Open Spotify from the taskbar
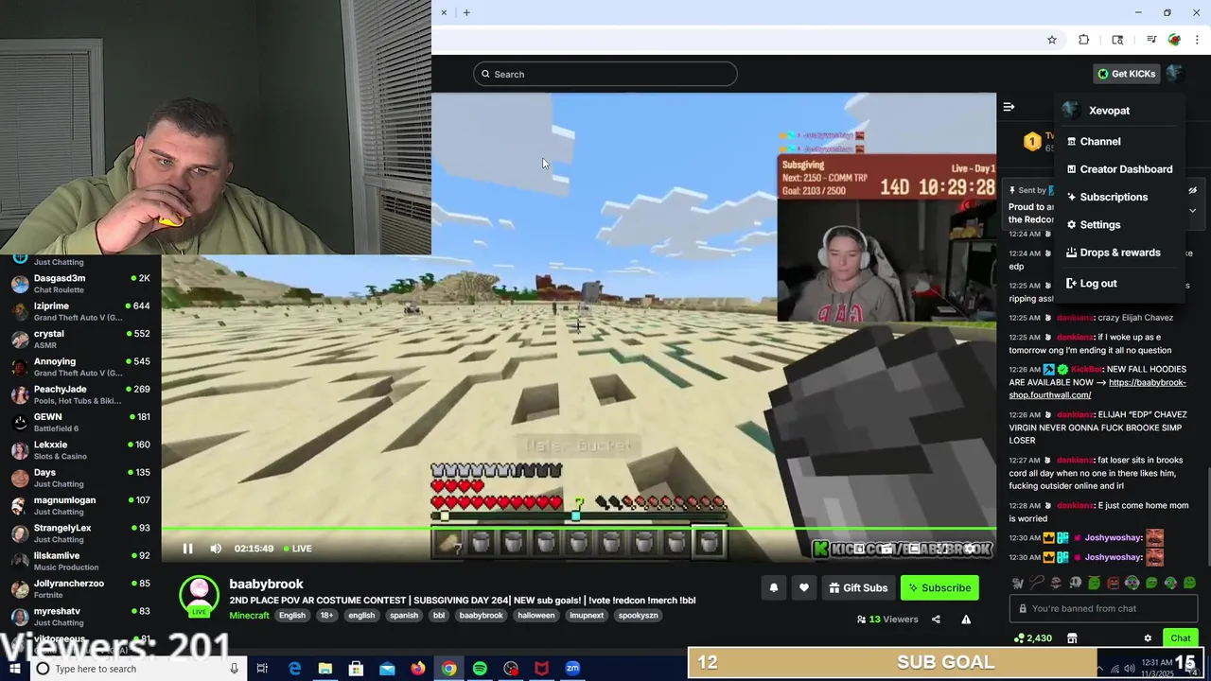The height and width of the screenshot is (681, 1211). [480, 669]
